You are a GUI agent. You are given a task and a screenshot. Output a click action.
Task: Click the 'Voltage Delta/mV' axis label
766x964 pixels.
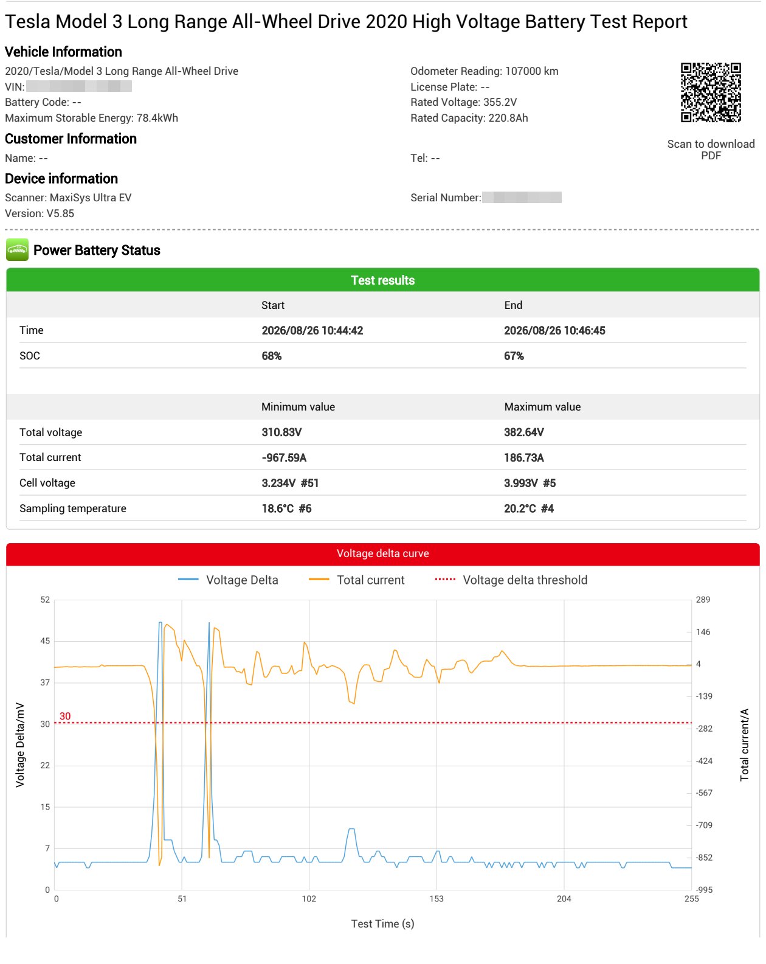tap(20, 745)
